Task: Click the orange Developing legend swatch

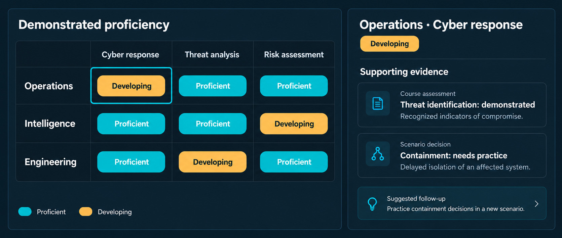Action: (x=86, y=211)
